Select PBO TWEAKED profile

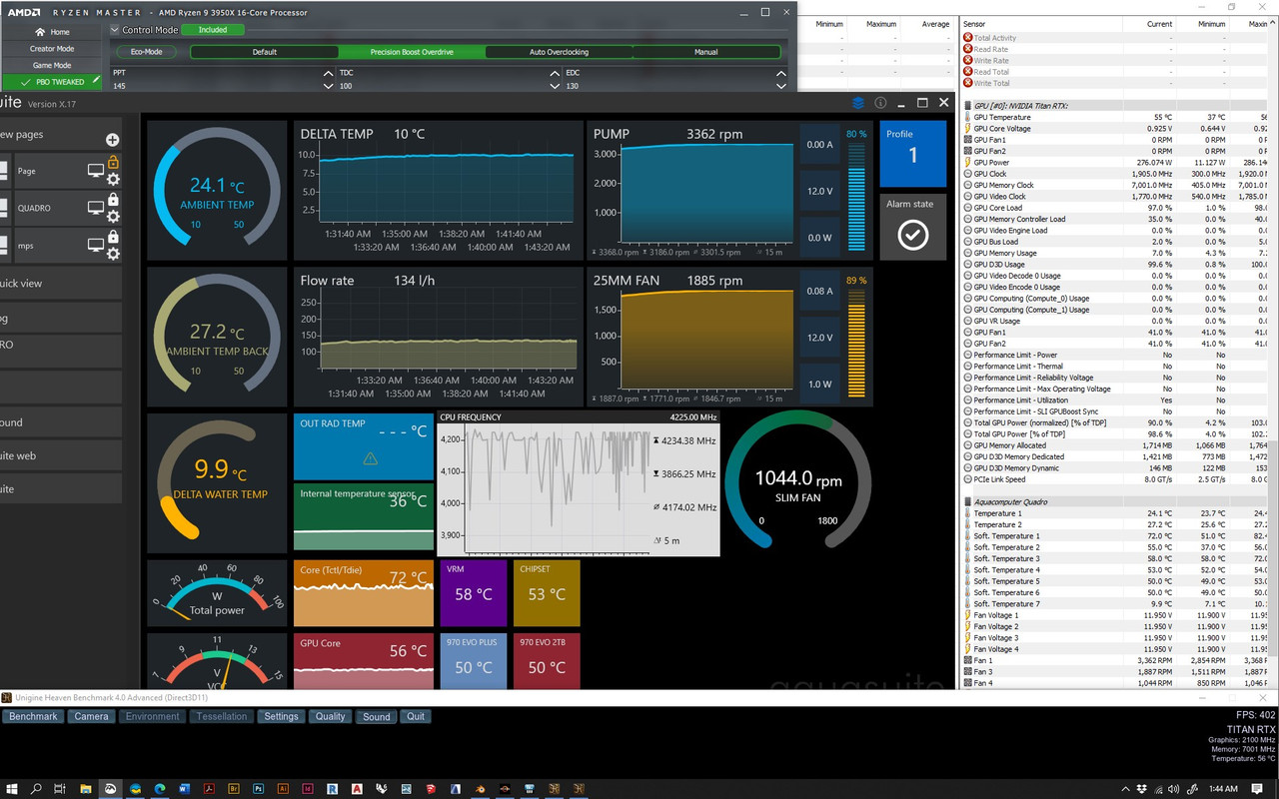point(51,82)
